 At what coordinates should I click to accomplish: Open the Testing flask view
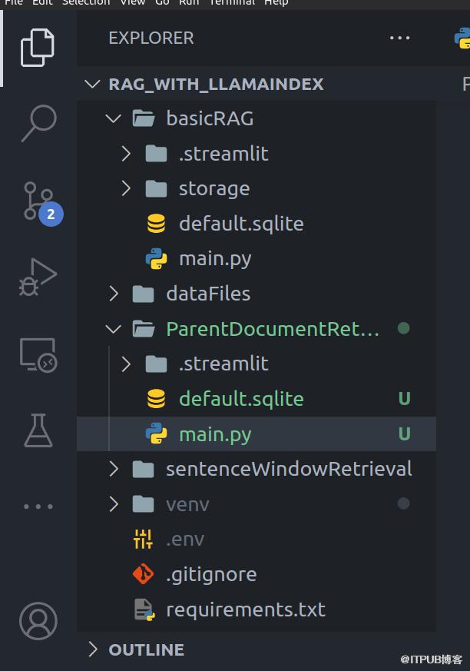pyautogui.click(x=38, y=430)
